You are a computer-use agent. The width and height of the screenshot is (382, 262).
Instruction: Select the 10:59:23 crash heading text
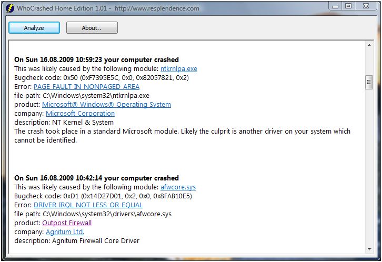tap(96, 59)
